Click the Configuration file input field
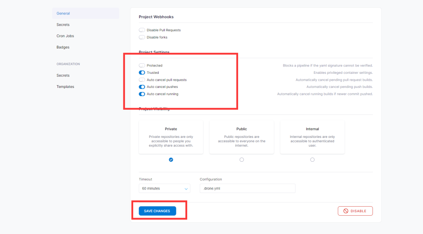 (x=248, y=188)
